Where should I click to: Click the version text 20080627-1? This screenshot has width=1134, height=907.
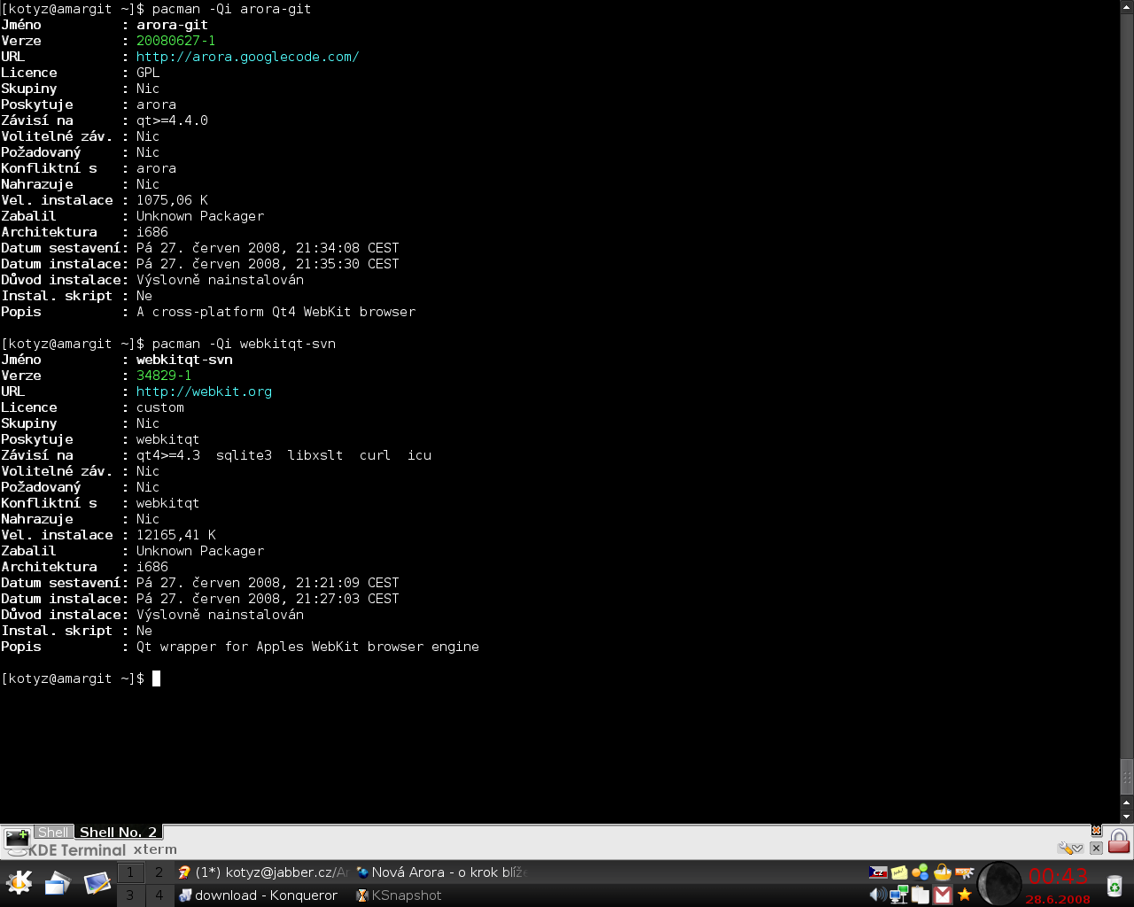pos(175,41)
